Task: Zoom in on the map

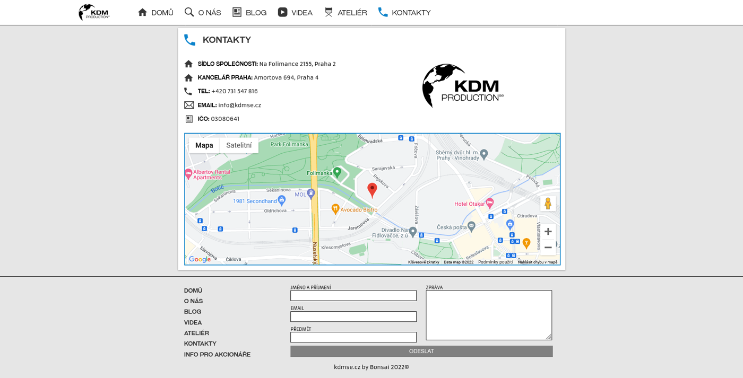Action: (x=548, y=232)
